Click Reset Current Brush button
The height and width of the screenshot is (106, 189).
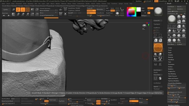[x=11, y=101]
